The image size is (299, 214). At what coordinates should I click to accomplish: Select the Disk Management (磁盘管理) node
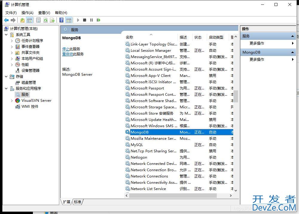click(x=29, y=83)
